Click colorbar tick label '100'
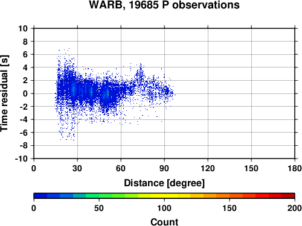The height and width of the screenshot is (226, 302). pos(164,208)
